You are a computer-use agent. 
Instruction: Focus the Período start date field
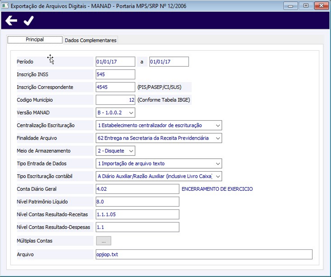coord(115,62)
